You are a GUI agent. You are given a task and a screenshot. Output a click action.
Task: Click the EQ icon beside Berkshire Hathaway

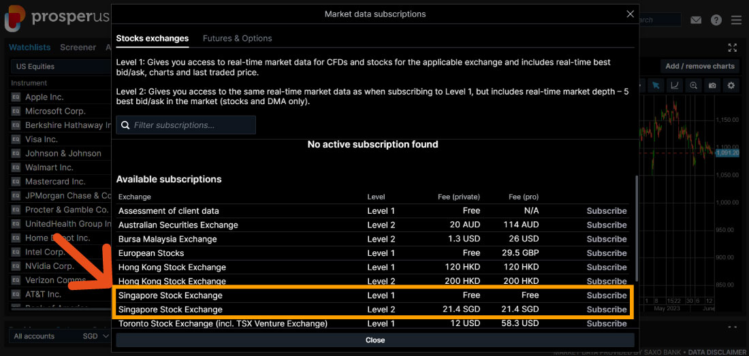(16, 125)
